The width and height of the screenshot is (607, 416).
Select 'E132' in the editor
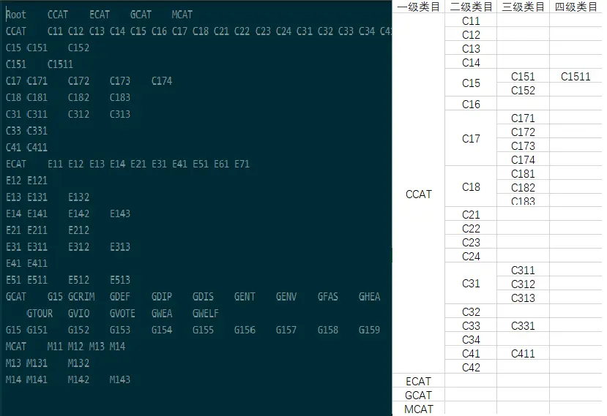tap(78, 197)
